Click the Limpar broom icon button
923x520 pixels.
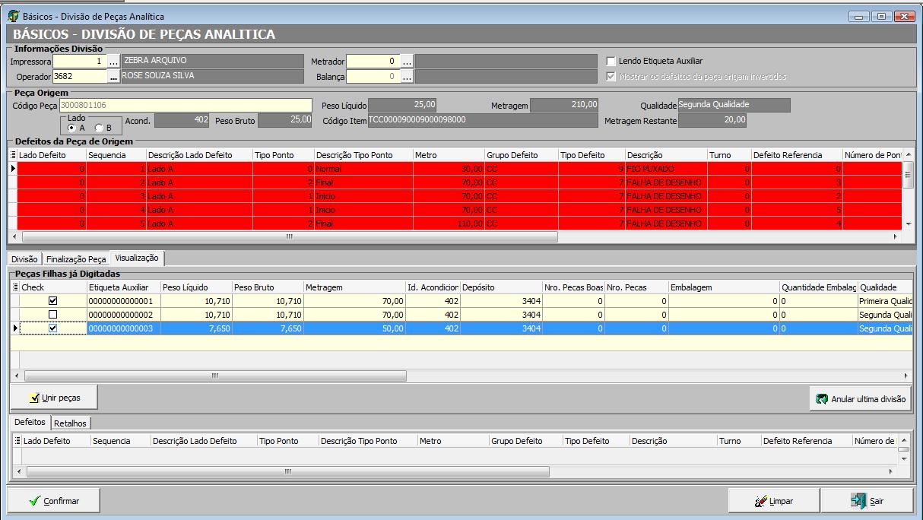pyautogui.click(x=760, y=501)
